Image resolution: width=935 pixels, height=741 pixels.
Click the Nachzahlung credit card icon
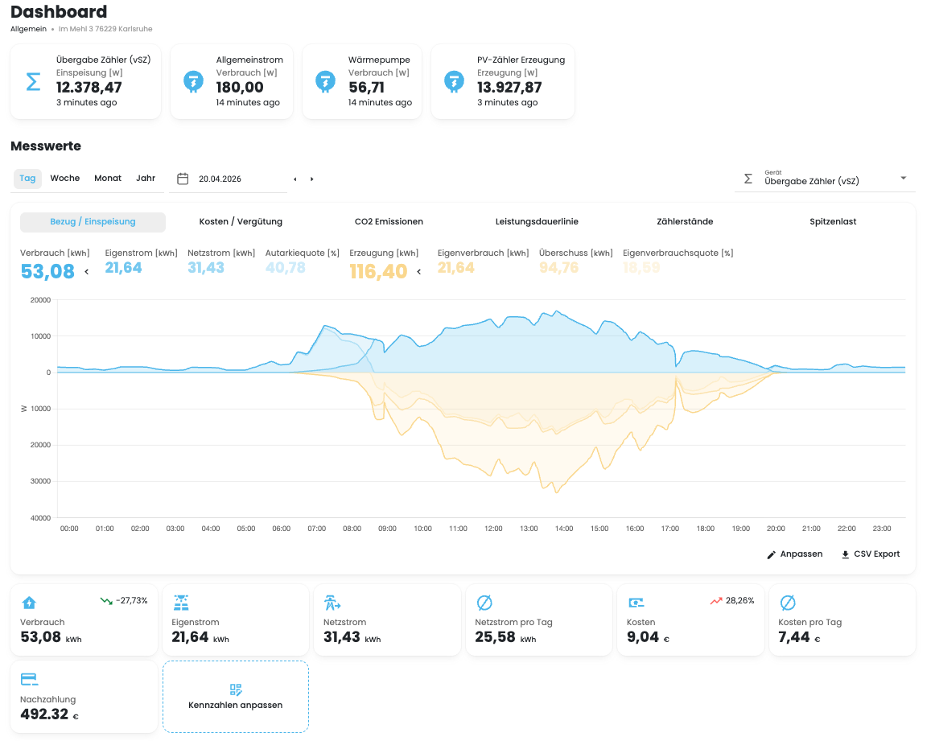(29, 679)
